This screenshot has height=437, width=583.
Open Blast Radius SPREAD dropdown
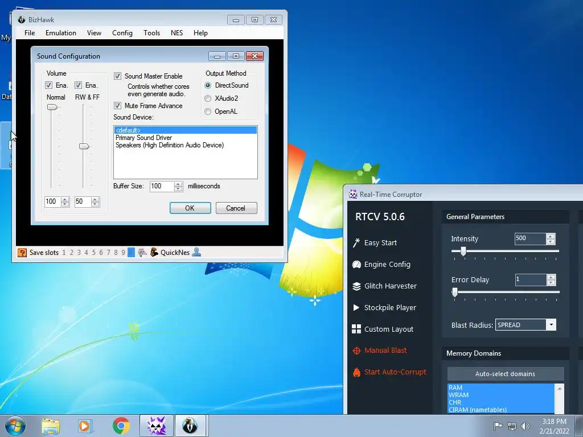(551, 325)
